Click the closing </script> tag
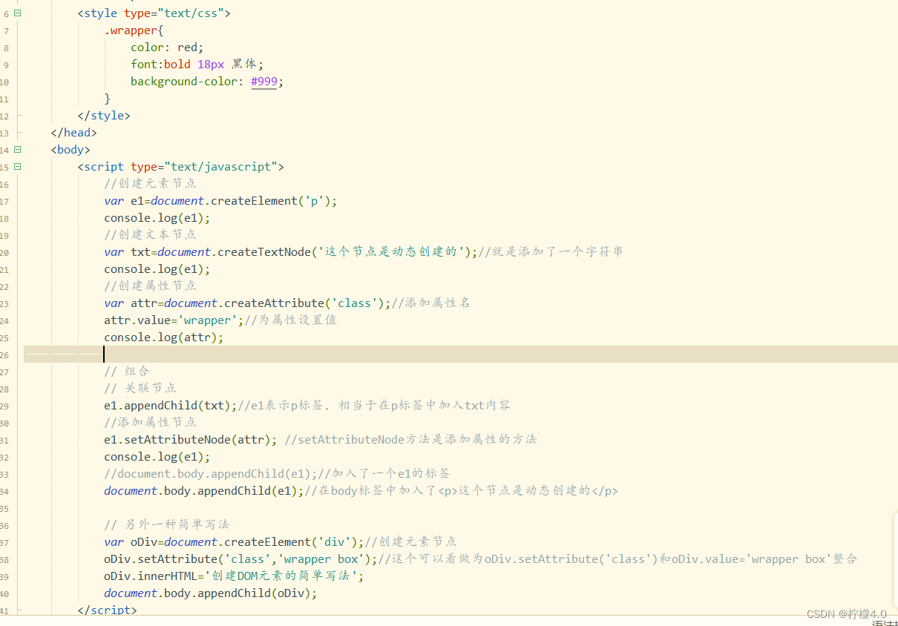898x626 pixels. tap(108, 610)
